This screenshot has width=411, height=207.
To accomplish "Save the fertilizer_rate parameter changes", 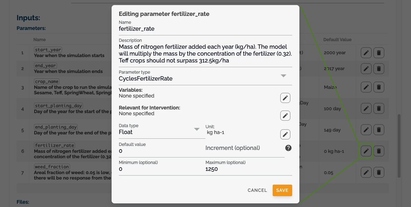I will (x=282, y=190).
